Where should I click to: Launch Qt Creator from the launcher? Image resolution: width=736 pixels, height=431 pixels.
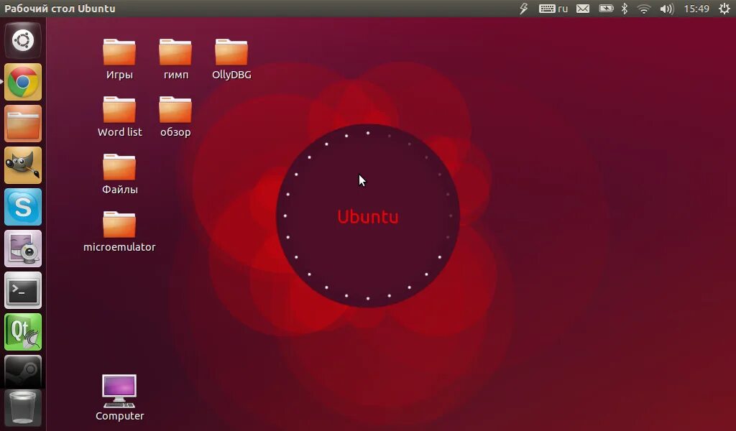pos(23,332)
